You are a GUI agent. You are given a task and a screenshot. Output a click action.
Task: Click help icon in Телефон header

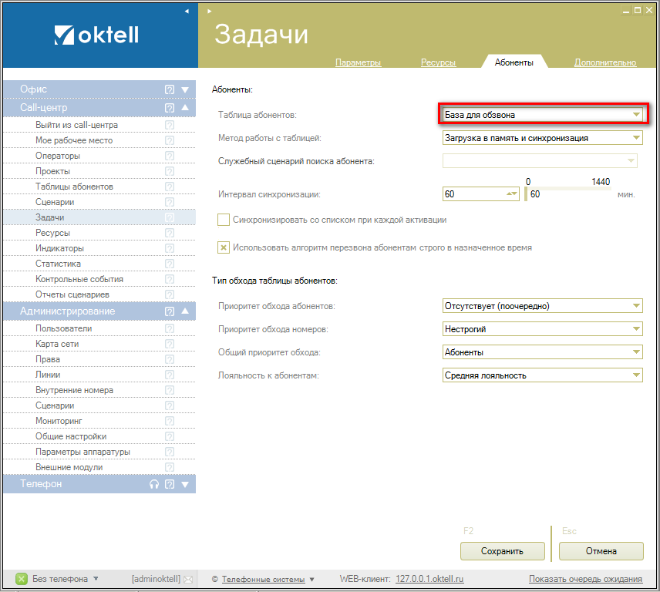click(169, 484)
